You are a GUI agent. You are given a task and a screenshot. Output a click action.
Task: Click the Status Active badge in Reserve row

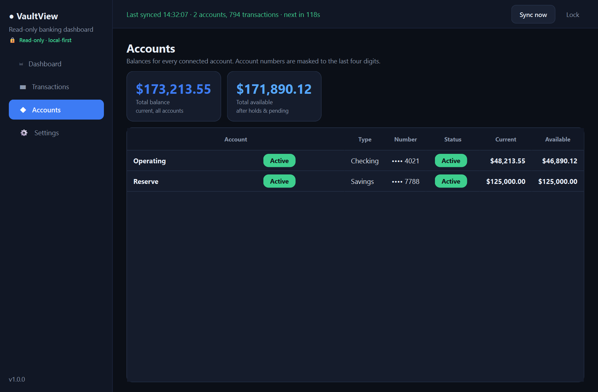coord(451,181)
